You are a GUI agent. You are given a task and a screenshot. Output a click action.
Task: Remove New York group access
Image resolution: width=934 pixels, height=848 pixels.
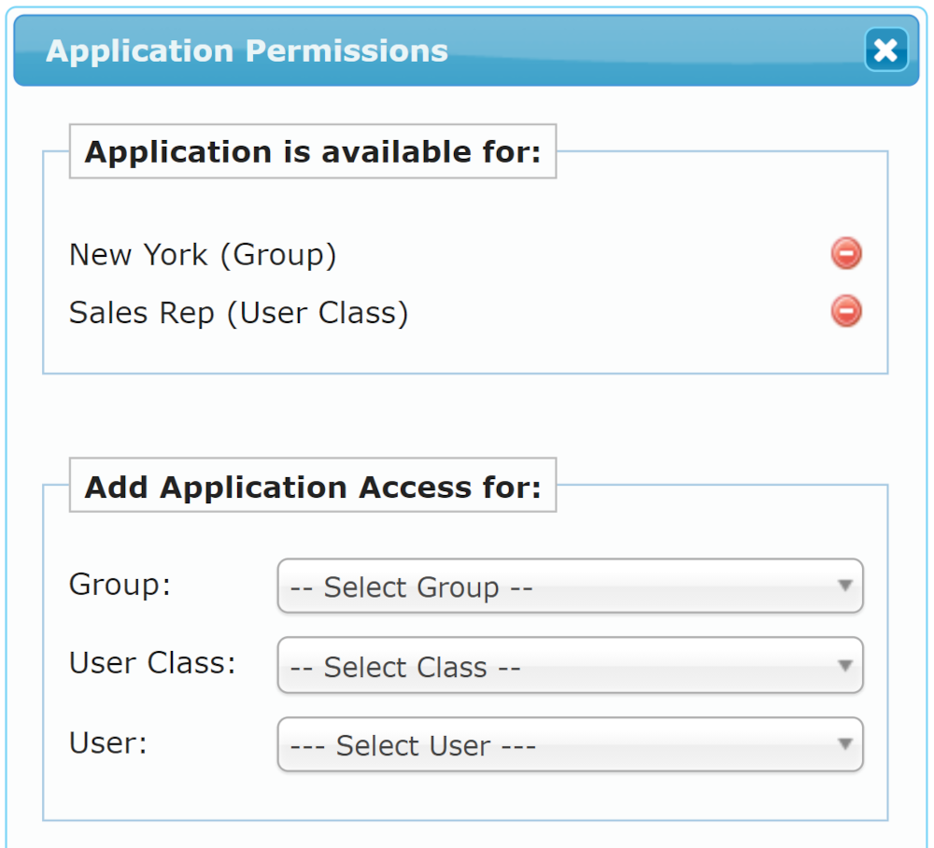[846, 253]
